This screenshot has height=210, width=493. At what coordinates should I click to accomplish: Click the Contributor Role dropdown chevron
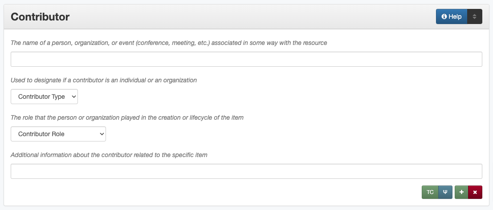tap(102, 134)
